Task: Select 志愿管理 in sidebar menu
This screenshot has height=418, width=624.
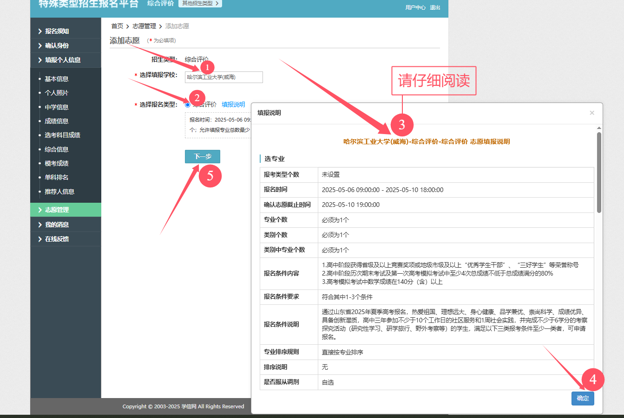Action: (x=57, y=210)
